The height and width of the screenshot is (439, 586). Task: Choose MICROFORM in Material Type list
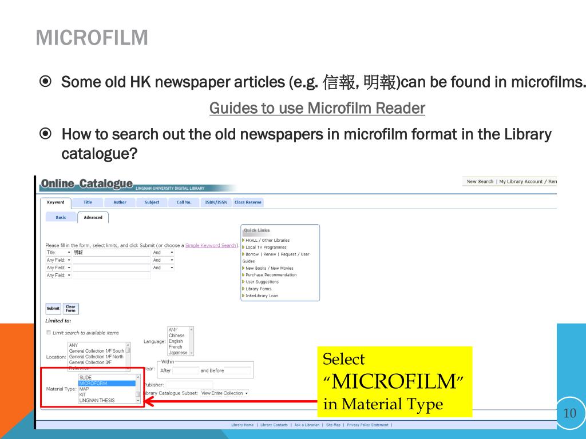[x=107, y=384]
